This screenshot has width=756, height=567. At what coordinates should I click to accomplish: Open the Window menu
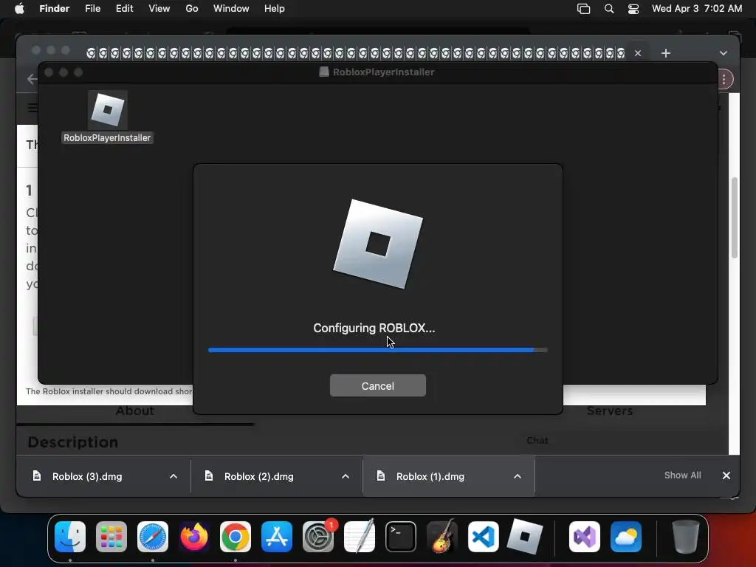[231, 9]
